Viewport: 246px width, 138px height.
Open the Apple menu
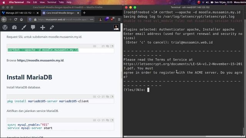[4, 2]
